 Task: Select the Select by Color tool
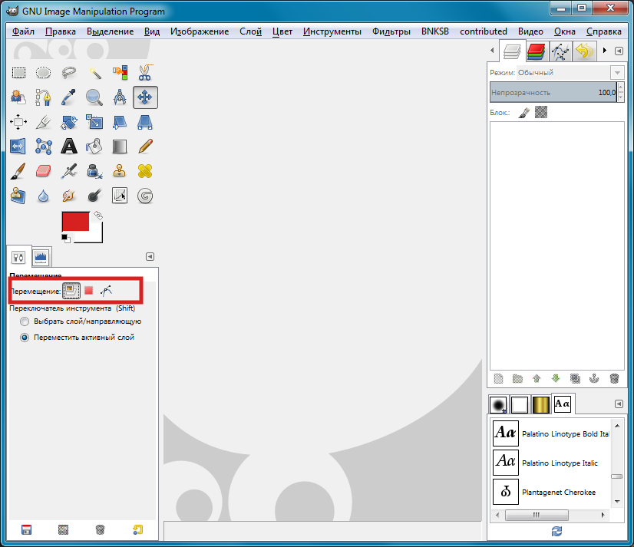click(x=120, y=73)
